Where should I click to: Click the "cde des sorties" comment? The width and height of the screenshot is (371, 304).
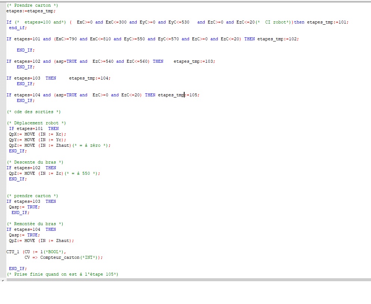pyautogui.click(x=34, y=112)
